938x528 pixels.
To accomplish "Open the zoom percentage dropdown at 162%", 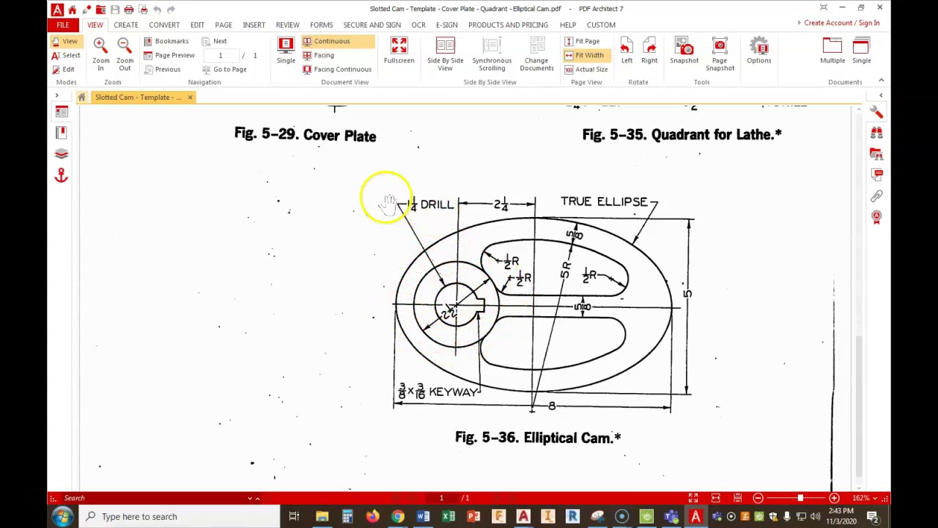I will [875, 498].
